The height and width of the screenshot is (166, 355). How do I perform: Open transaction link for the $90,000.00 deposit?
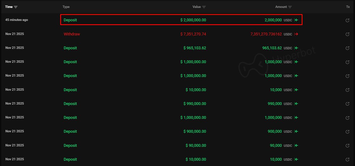click(348, 145)
